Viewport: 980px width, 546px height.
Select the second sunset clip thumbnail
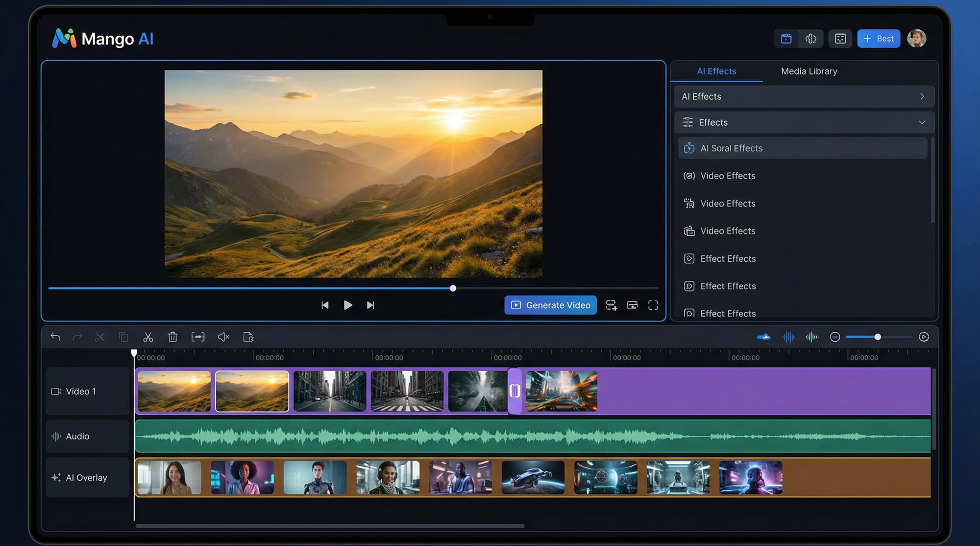(x=252, y=391)
